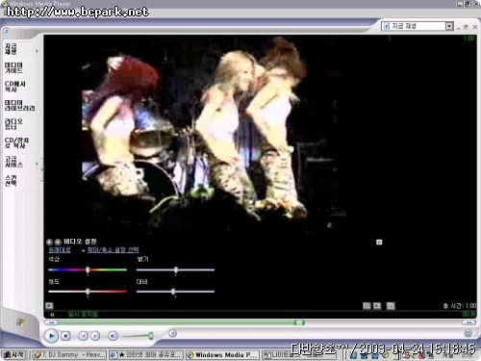
Task: Expand the arrow next to 고급 서비스
Action: [37, 164]
